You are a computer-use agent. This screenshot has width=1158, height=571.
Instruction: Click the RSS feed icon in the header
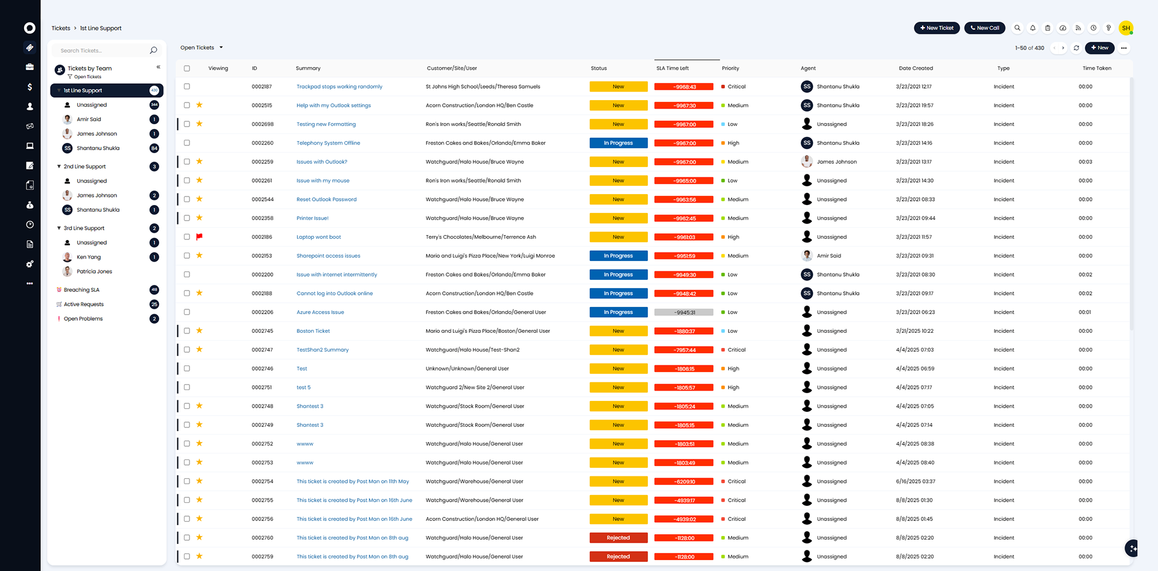[x=1078, y=28]
